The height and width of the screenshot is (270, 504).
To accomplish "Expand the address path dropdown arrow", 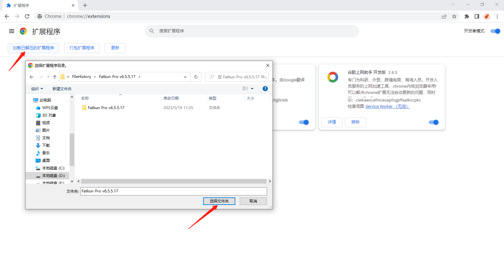I will [x=185, y=77].
